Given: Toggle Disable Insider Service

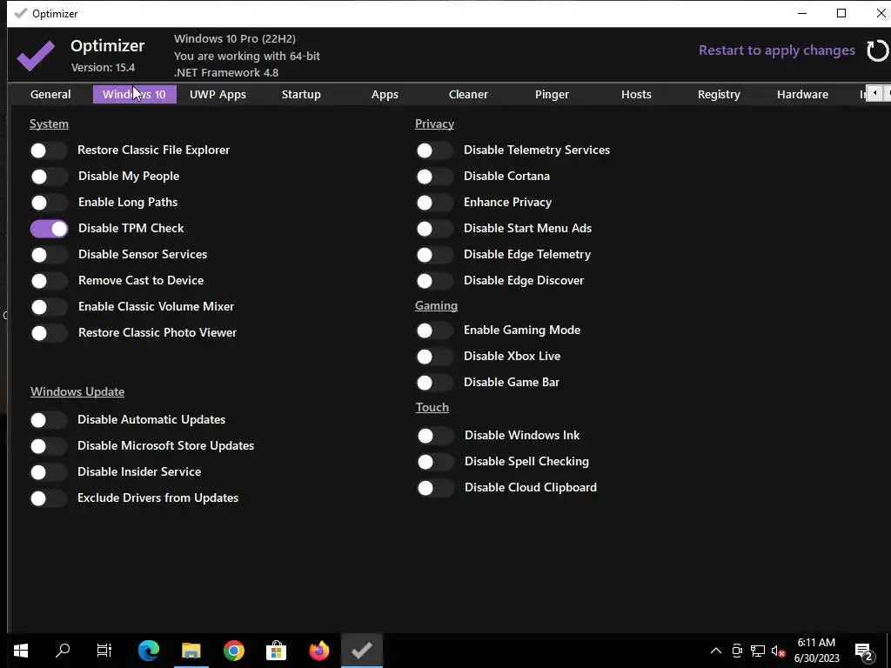Looking at the screenshot, I should pyautogui.click(x=49, y=472).
